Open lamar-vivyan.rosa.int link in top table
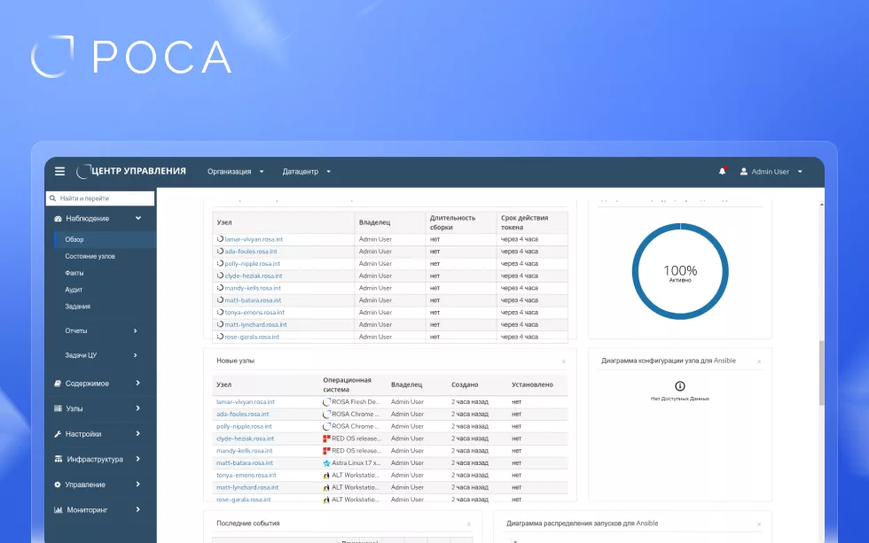The width and height of the screenshot is (869, 543). pyautogui.click(x=254, y=239)
